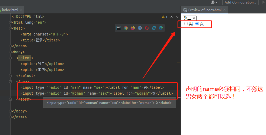Open page in Internet Explorer icon
The height and width of the screenshot is (135, 266).
[x=154, y=28]
